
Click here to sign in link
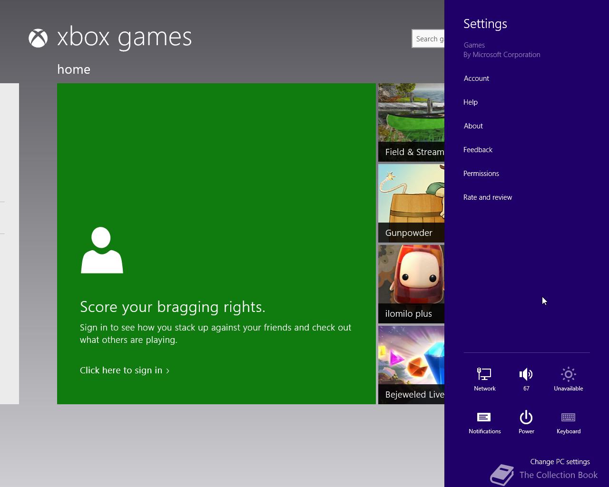(x=125, y=370)
